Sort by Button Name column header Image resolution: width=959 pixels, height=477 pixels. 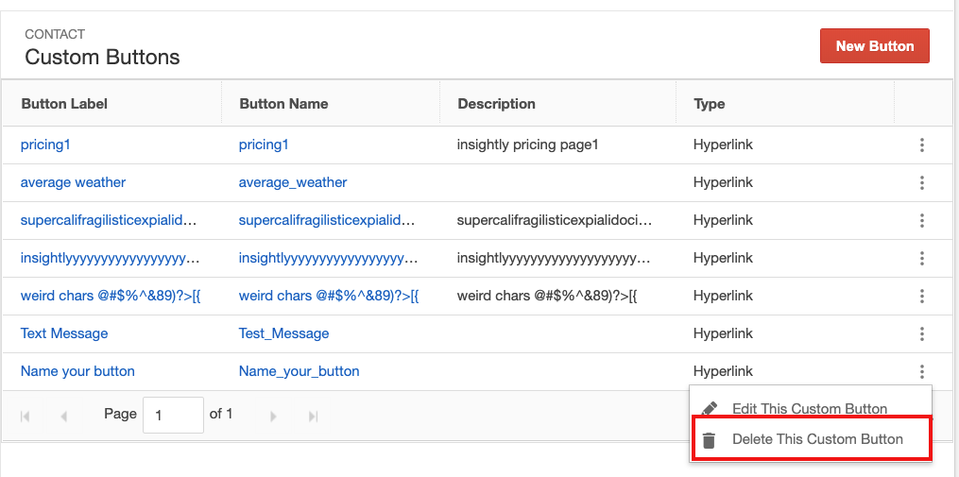coord(283,104)
